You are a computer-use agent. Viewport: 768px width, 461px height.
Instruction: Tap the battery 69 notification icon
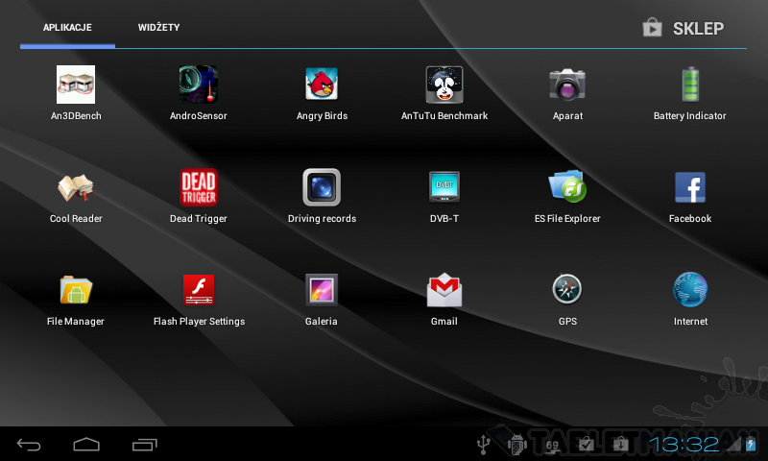click(x=552, y=446)
